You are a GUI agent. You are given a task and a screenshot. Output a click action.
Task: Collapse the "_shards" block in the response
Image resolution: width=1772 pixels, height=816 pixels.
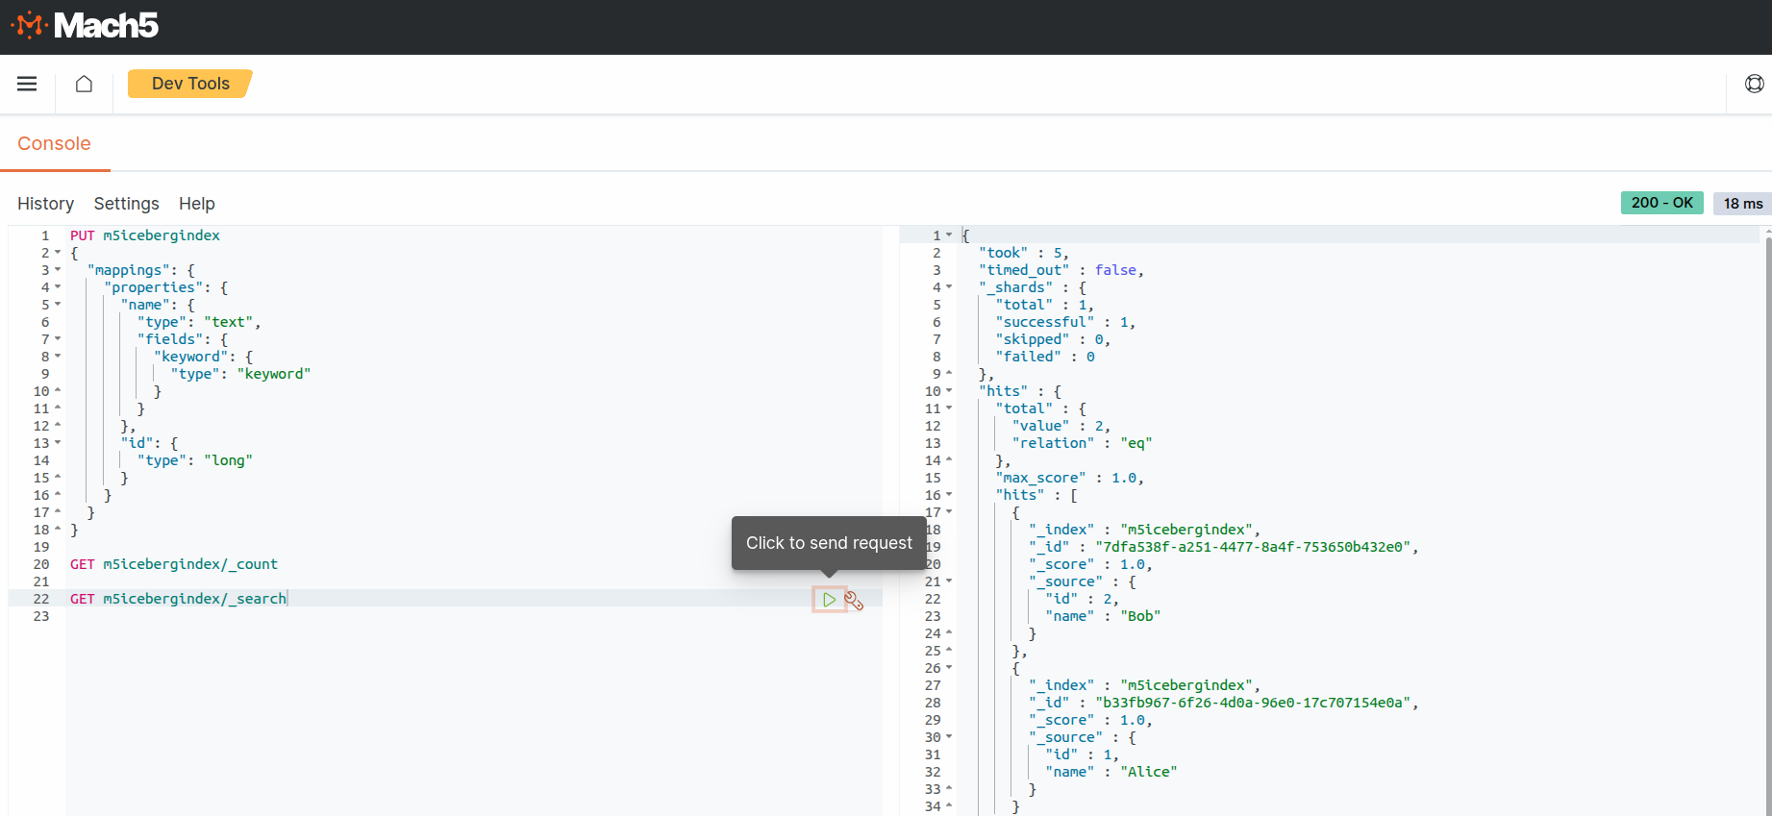(x=949, y=287)
